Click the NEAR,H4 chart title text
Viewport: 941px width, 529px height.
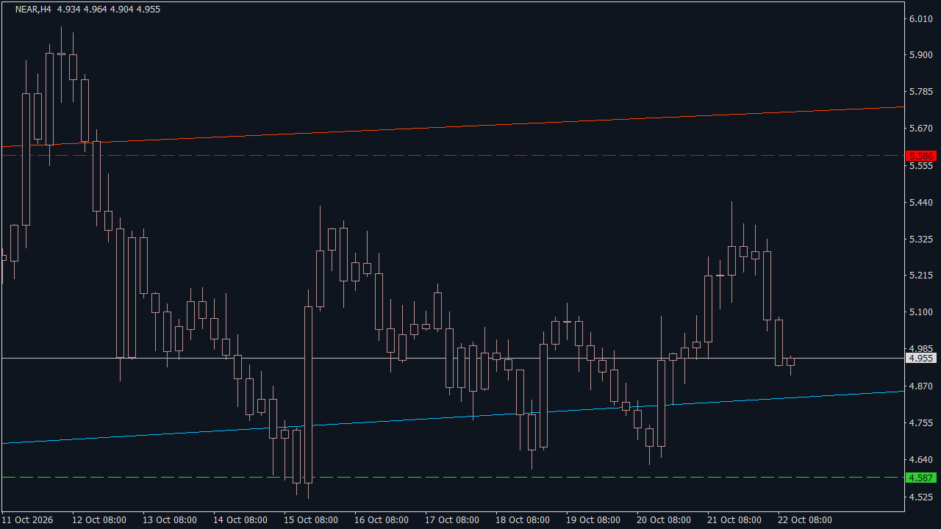[x=33, y=10]
